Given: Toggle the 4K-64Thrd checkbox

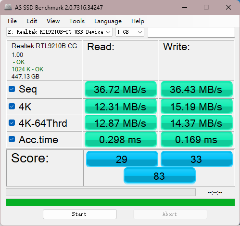Looking at the screenshot, I should pos(12,123).
